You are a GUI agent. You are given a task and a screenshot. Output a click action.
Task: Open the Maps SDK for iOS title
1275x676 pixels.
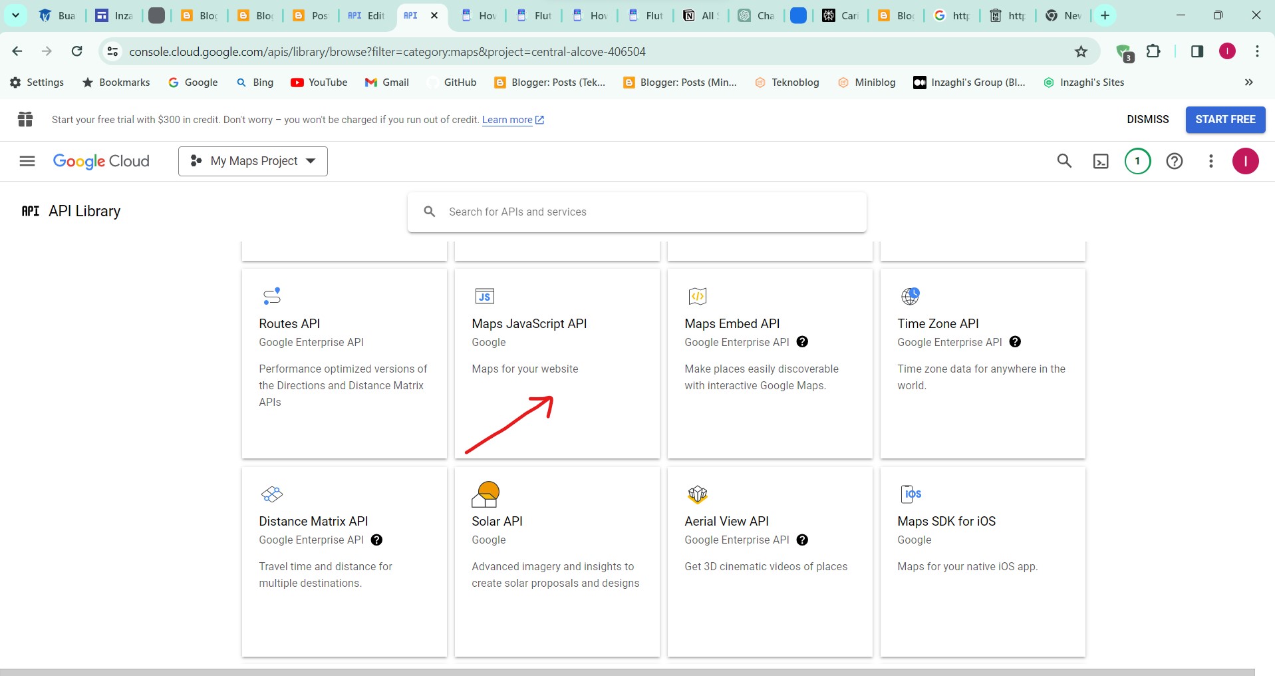point(946,521)
